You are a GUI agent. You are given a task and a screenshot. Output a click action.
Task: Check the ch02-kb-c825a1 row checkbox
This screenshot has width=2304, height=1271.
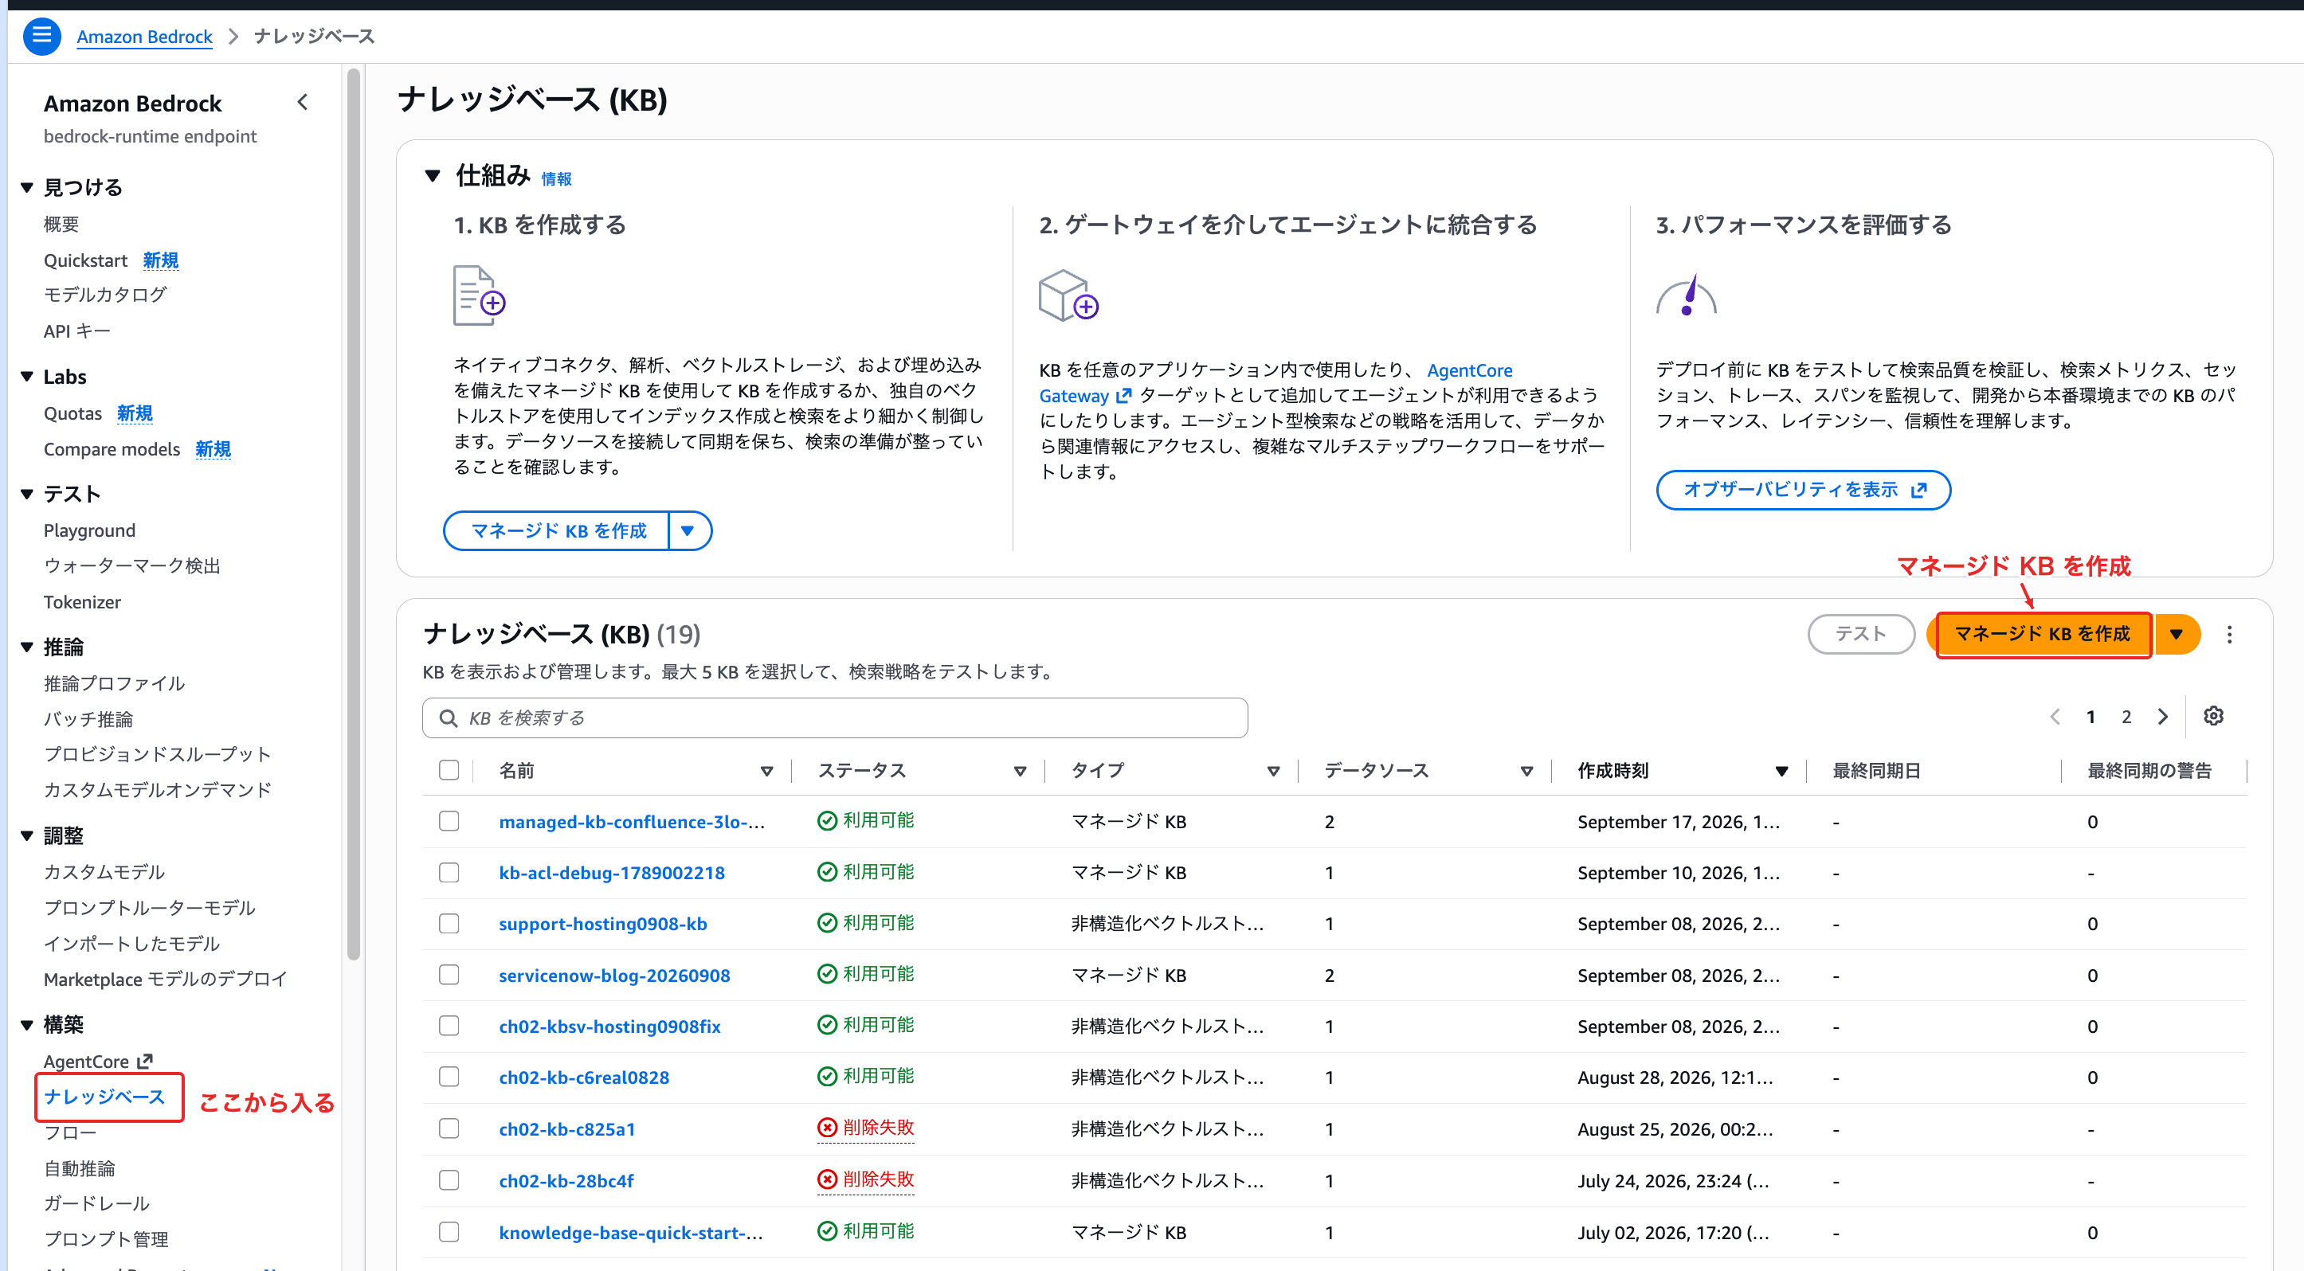point(449,1128)
